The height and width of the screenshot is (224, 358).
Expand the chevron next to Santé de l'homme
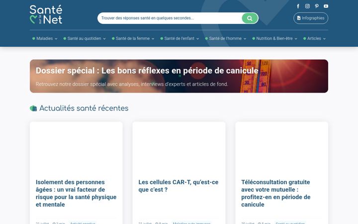click(245, 39)
